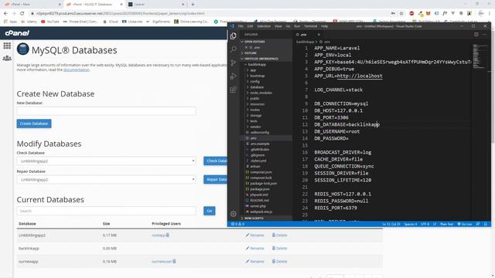Open the Terminal menu in VS Code
Image resolution: width=495 pixels, height=278 pixels.
310,26
